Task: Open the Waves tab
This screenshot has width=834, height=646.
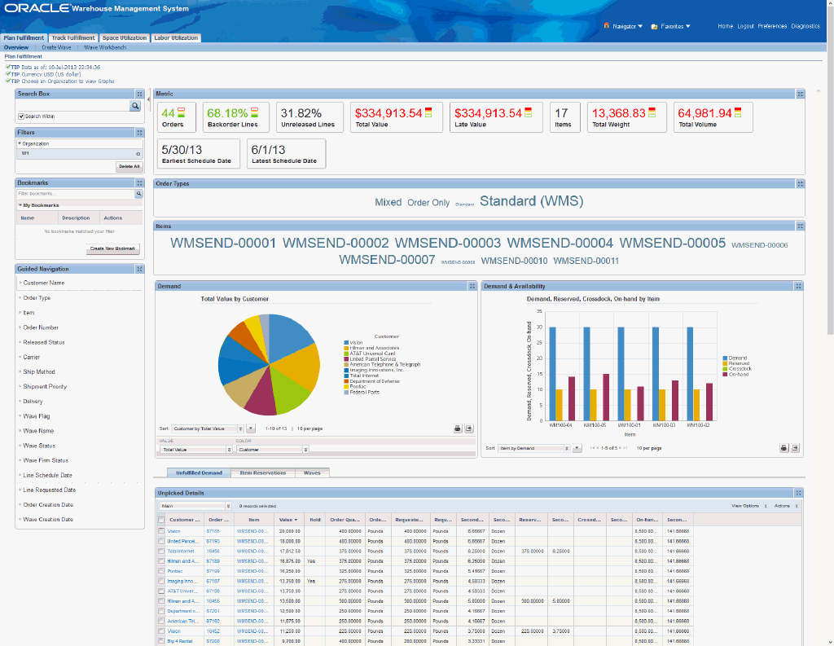Action: click(312, 472)
